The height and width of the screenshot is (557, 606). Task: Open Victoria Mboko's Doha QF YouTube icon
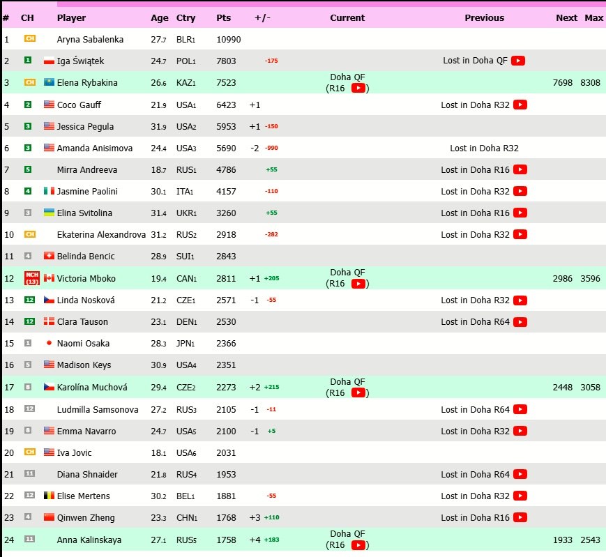click(x=358, y=284)
